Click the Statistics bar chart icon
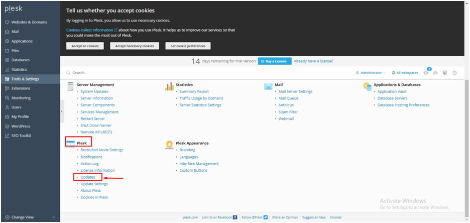470x223 pixels. (169, 86)
